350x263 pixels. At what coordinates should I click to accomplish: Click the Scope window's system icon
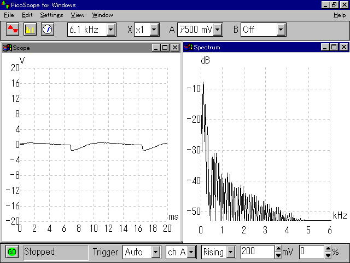(x=7, y=48)
